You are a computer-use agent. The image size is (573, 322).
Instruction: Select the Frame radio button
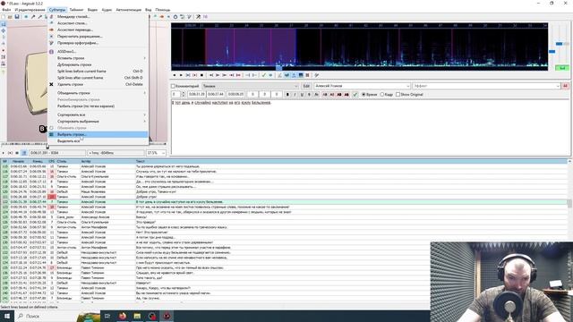[387, 95]
